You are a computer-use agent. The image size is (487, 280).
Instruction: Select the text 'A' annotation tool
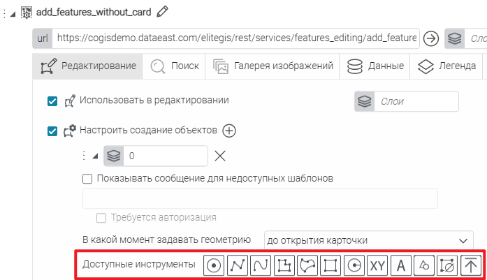(400, 265)
